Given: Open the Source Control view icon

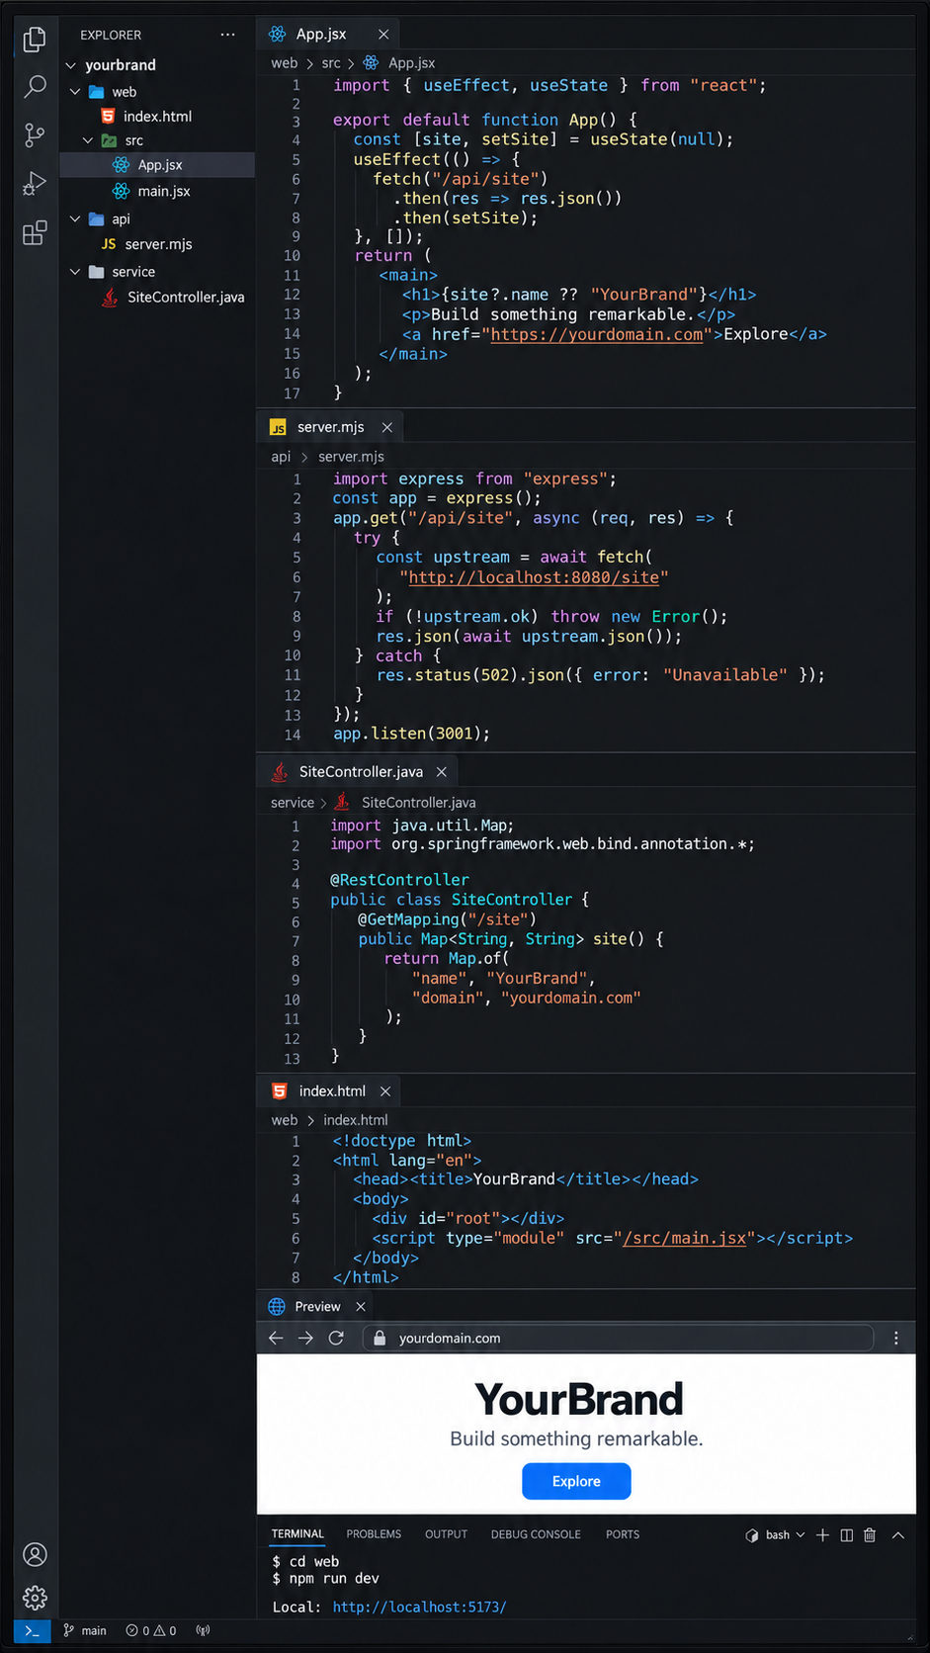Looking at the screenshot, I should [35, 134].
